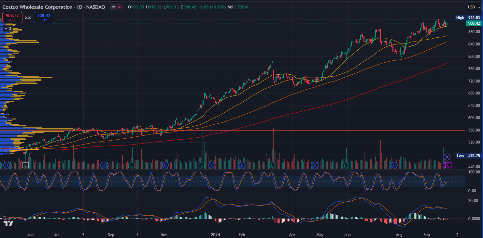Click the Apr label on time axis
The image size is (483, 238).
292,234
